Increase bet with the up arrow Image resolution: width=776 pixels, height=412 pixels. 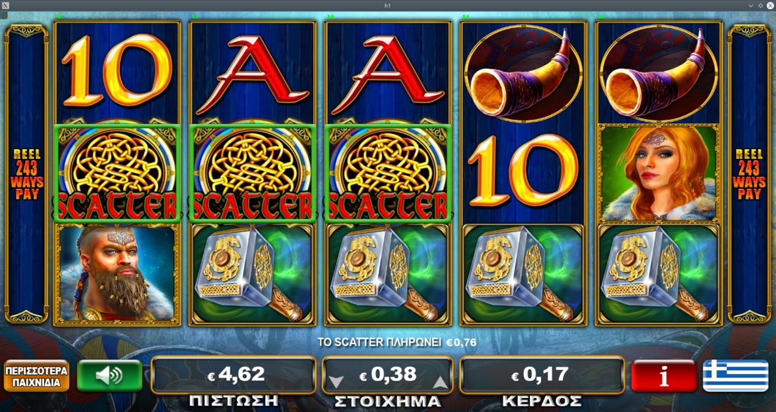point(439,383)
